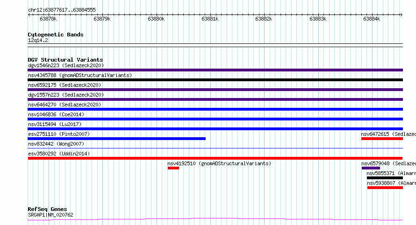Click the dgv1546n223 (Sedlazeck2020) variant bar
416x225 pixels.
(215, 70)
